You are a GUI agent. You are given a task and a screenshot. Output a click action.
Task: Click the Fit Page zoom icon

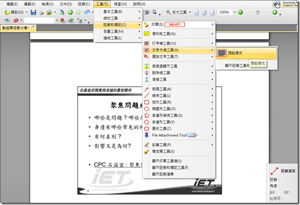click(204, 13)
